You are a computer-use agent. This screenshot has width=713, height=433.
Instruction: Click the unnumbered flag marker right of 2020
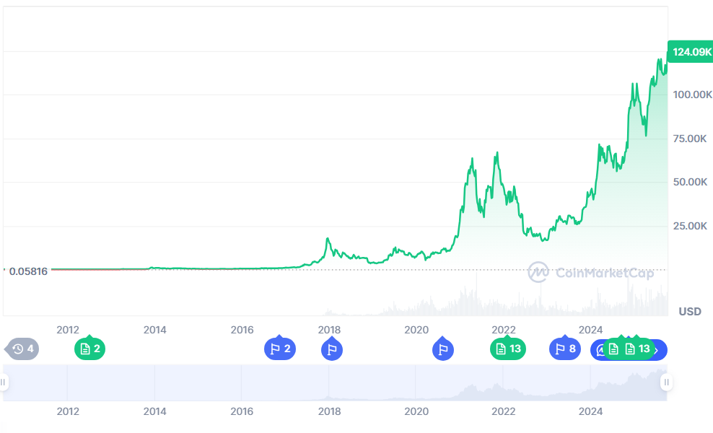pyautogui.click(x=443, y=350)
